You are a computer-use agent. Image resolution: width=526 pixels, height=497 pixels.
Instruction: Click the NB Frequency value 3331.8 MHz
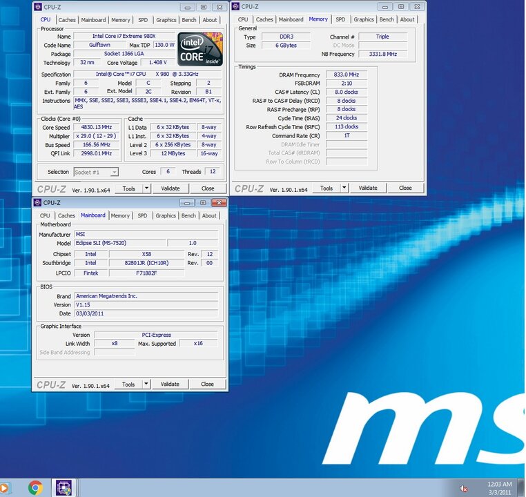pyautogui.click(x=383, y=54)
